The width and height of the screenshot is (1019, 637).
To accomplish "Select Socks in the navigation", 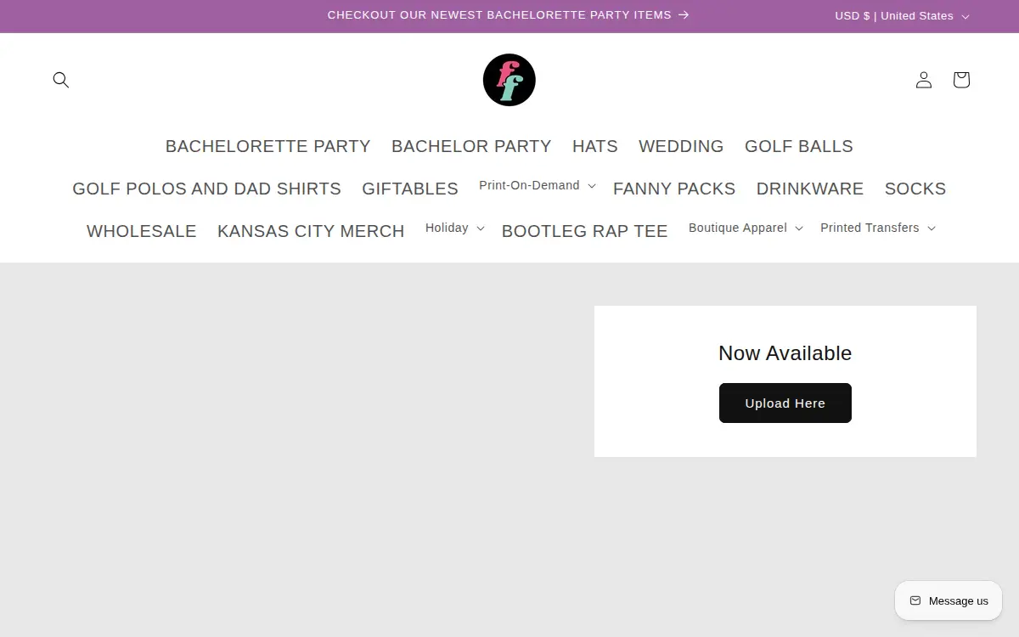I will pos(915,189).
